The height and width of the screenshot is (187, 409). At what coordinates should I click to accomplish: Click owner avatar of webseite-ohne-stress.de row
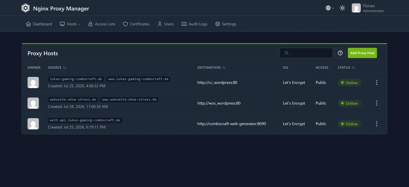click(33, 103)
